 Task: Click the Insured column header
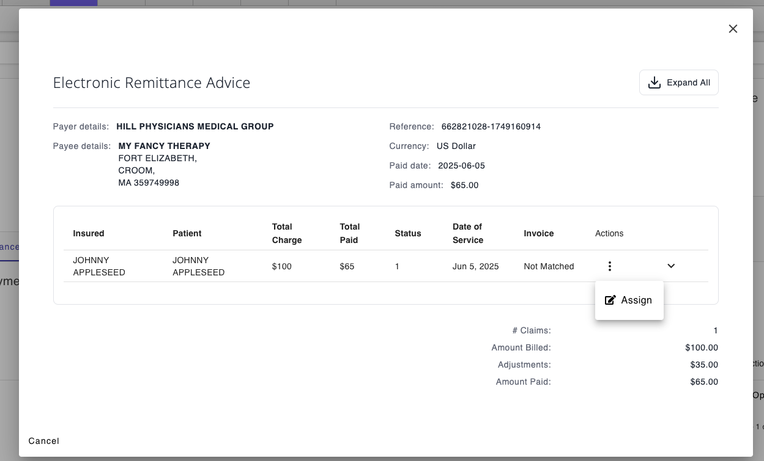click(89, 233)
